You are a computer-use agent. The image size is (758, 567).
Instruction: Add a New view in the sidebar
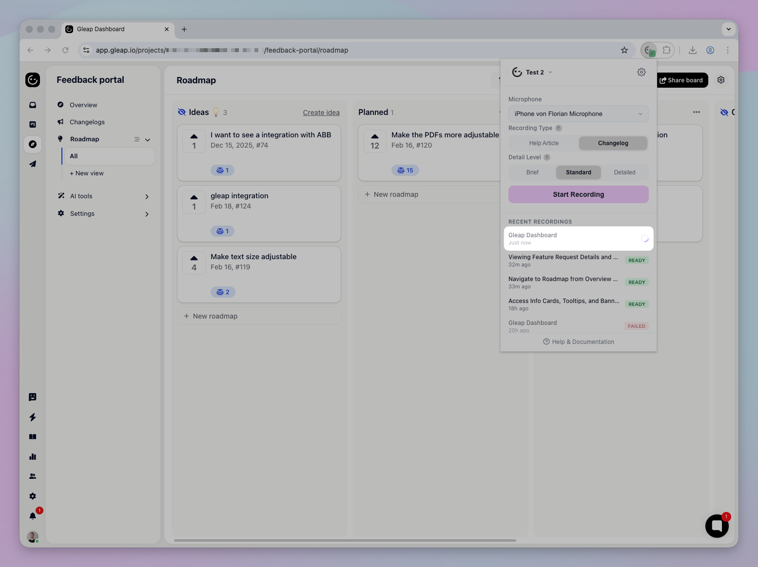tap(87, 173)
